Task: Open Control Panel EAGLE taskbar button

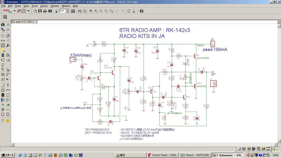Action: (x=164, y=154)
